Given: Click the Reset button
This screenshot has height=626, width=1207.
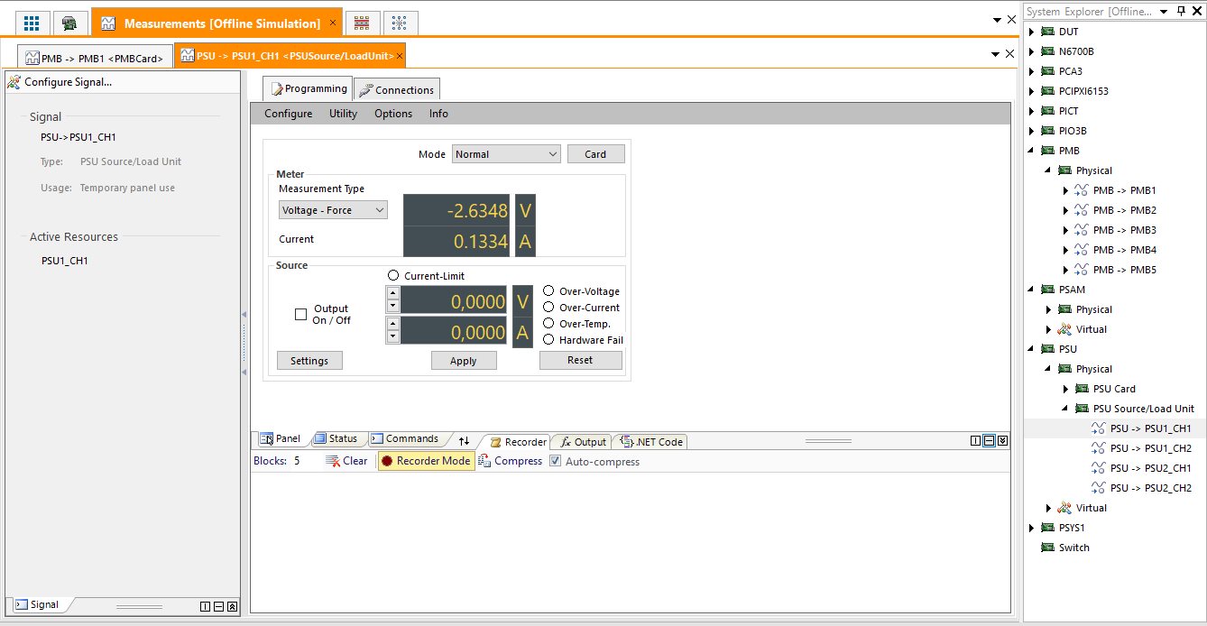Looking at the screenshot, I should tap(580, 360).
